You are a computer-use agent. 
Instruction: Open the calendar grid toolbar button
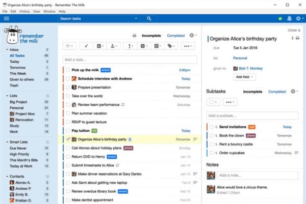[158, 46]
